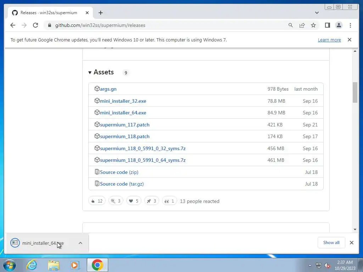Download supermium_118.patch
This screenshot has width=363, height=272.
click(x=124, y=137)
